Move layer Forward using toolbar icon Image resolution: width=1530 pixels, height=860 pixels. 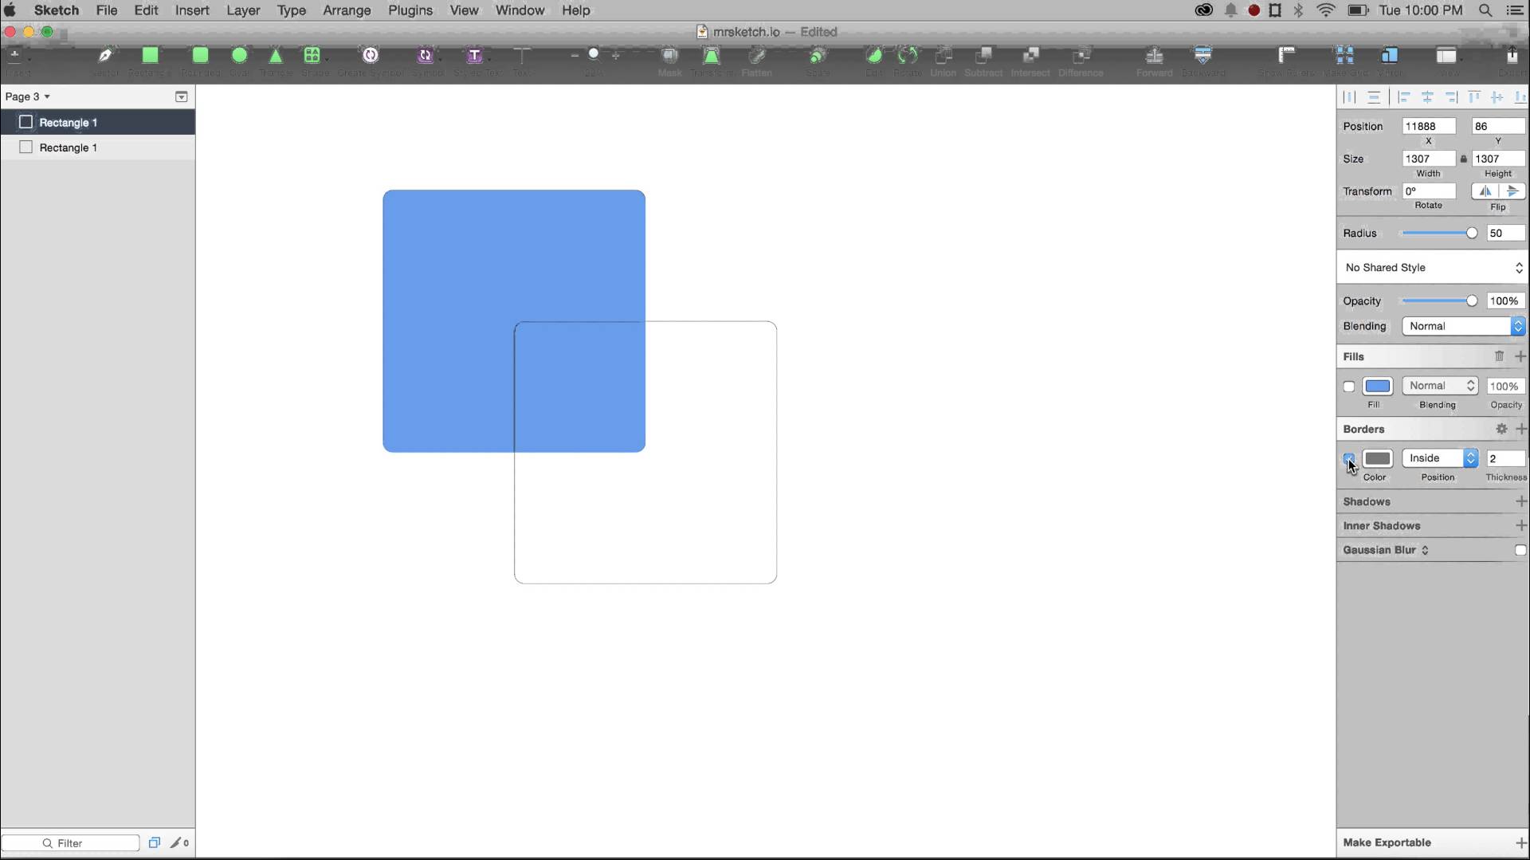(1154, 56)
